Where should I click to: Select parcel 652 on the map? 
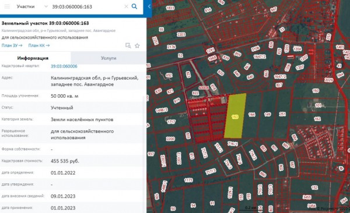click(x=169, y=75)
